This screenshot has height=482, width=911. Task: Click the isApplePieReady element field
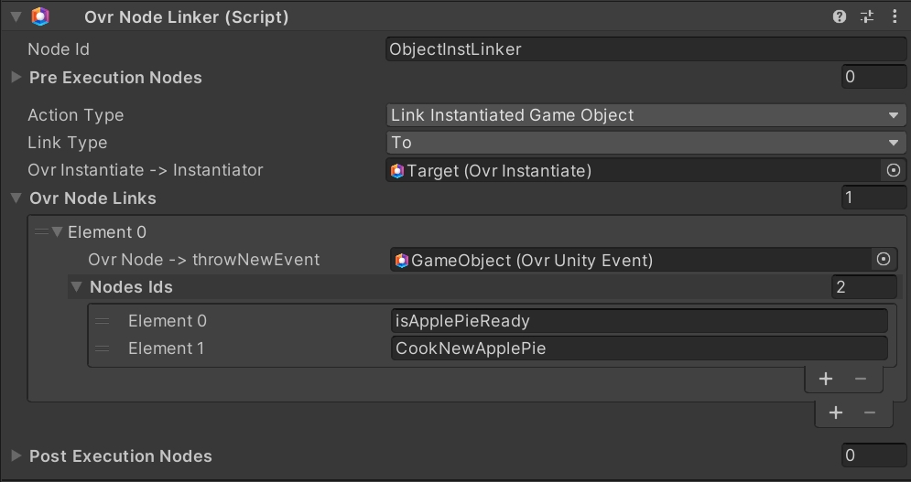638,321
